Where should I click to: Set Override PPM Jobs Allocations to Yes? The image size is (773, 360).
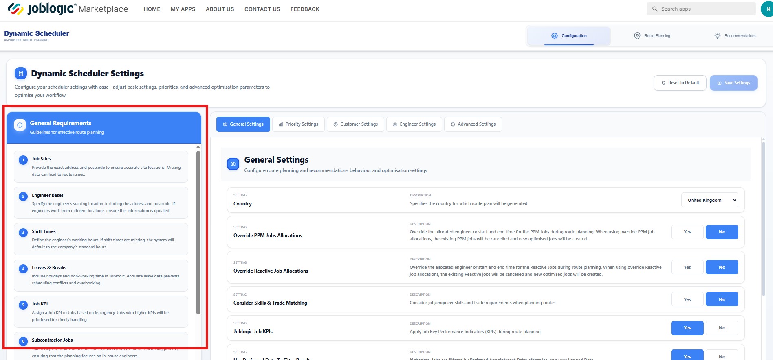click(687, 232)
